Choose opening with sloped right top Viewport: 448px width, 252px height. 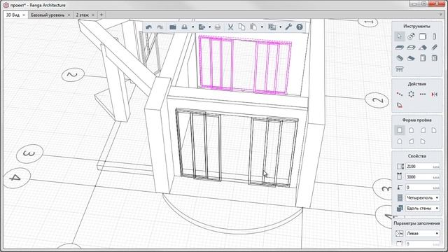[423, 141]
